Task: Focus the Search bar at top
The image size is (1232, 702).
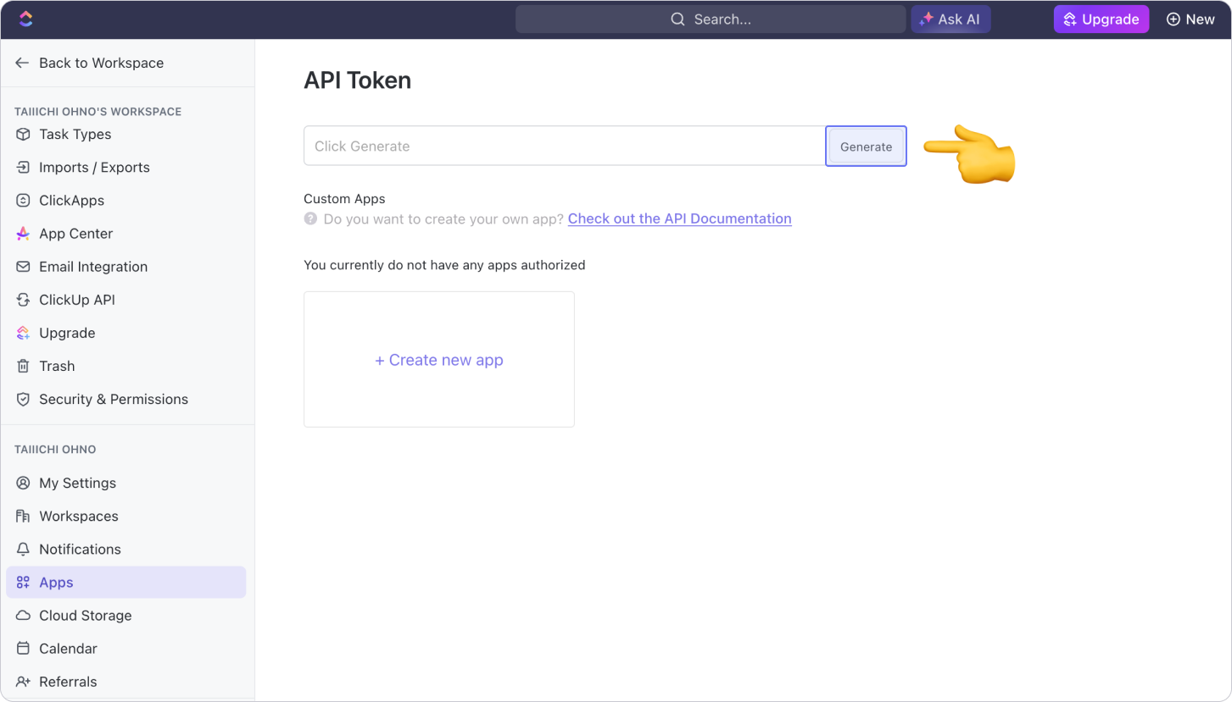Action: (710, 19)
